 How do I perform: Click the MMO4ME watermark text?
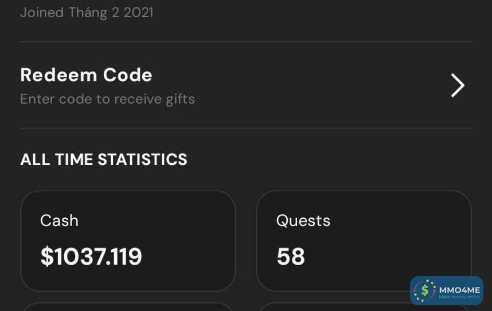click(459, 289)
